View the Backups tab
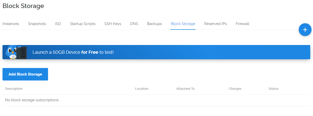This screenshot has width=313, height=116. [154, 24]
